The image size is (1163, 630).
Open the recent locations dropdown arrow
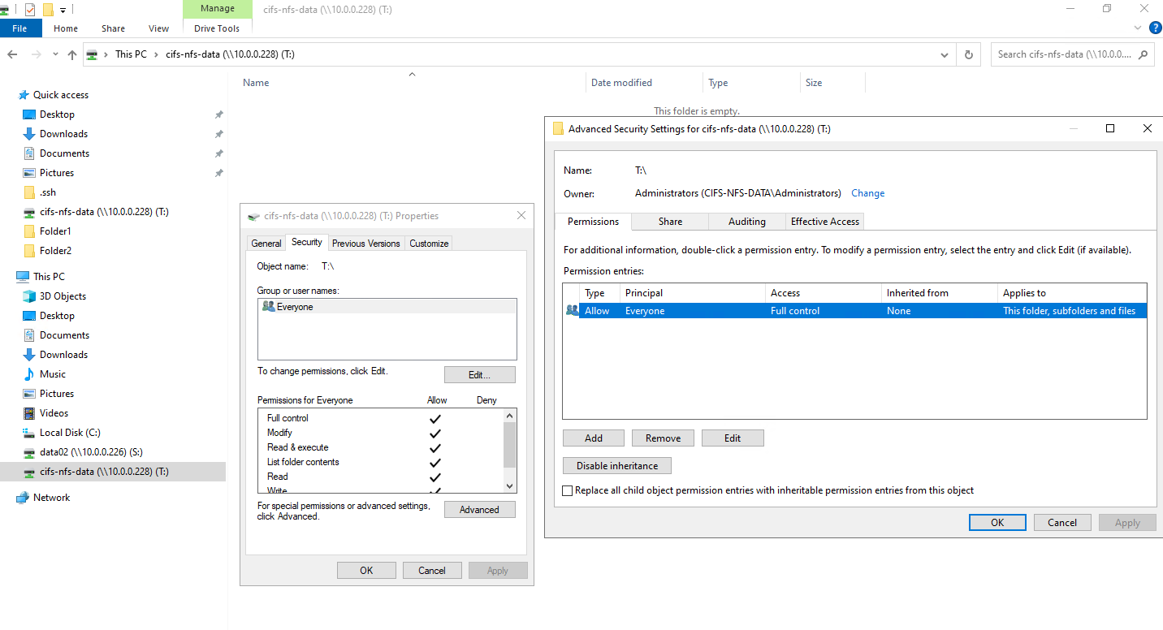tap(55, 55)
